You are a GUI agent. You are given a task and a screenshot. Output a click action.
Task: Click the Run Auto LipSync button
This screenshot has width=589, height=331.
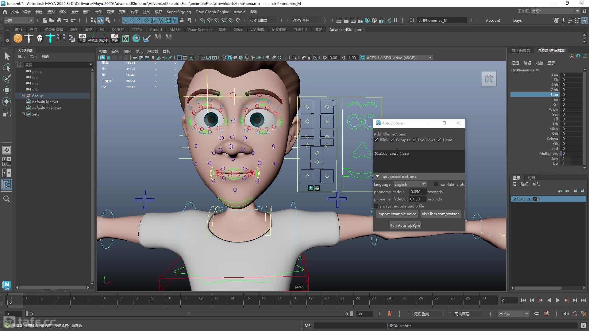[405, 225]
